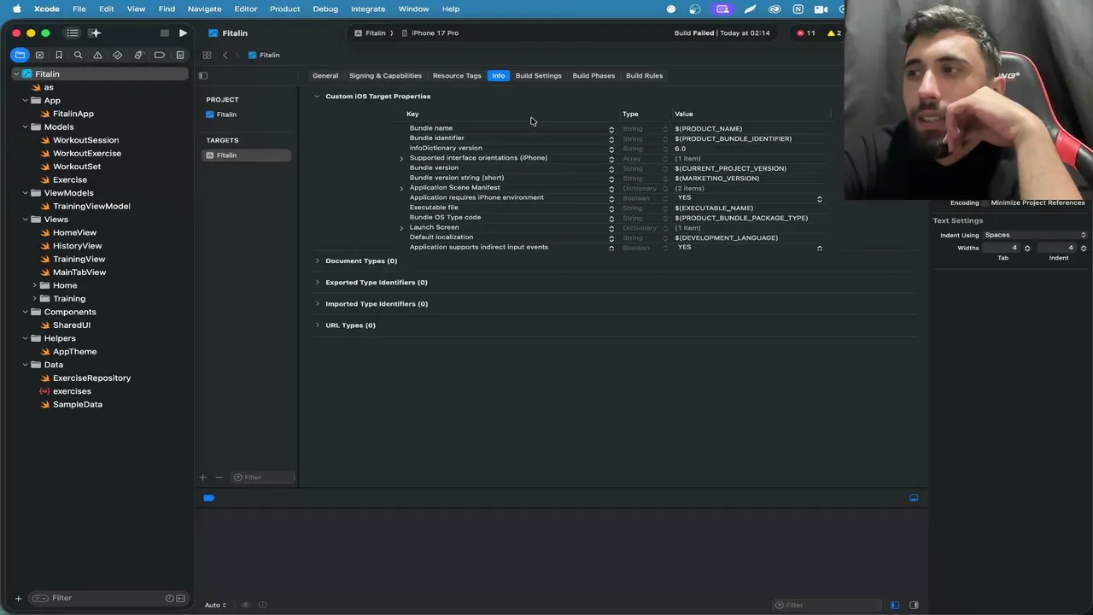Expand Application Scene Manifest row
The width and height of the screenshot is (1093, 615).
pos(401,189)
